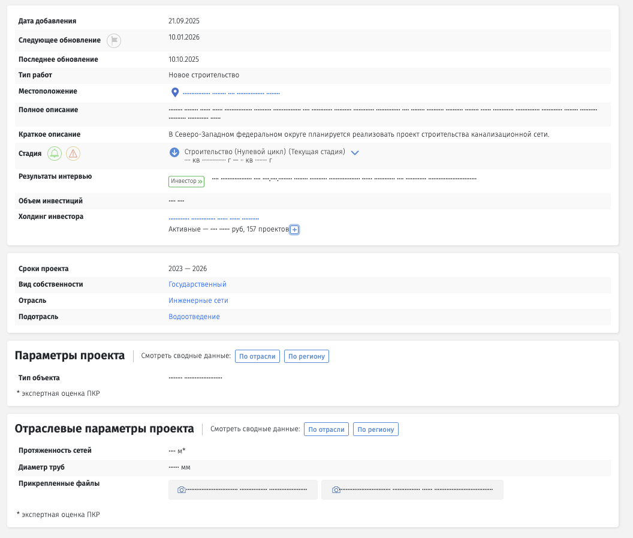Expand the stage chevron after Текущая стадия
Viewport: 633px width, 538px height.
tap(355, 153)
